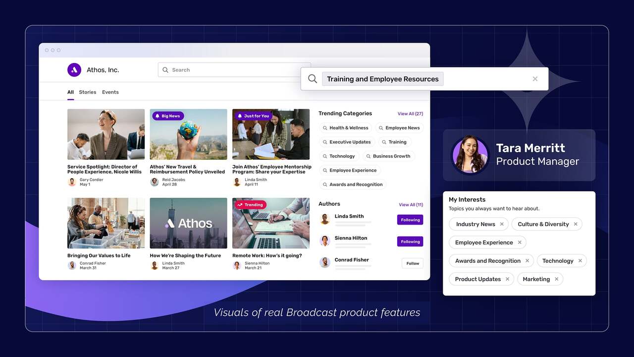
Task: Select the Executive Updates category
Action: click(x=347, y=142)
